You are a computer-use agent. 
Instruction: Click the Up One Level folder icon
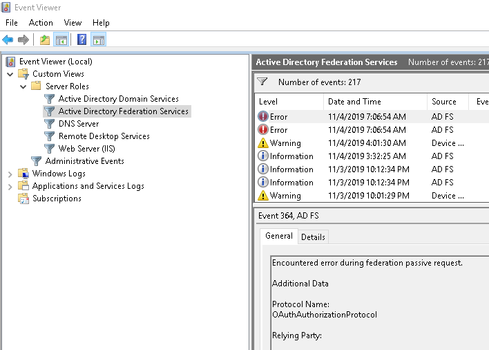point(45,40)
